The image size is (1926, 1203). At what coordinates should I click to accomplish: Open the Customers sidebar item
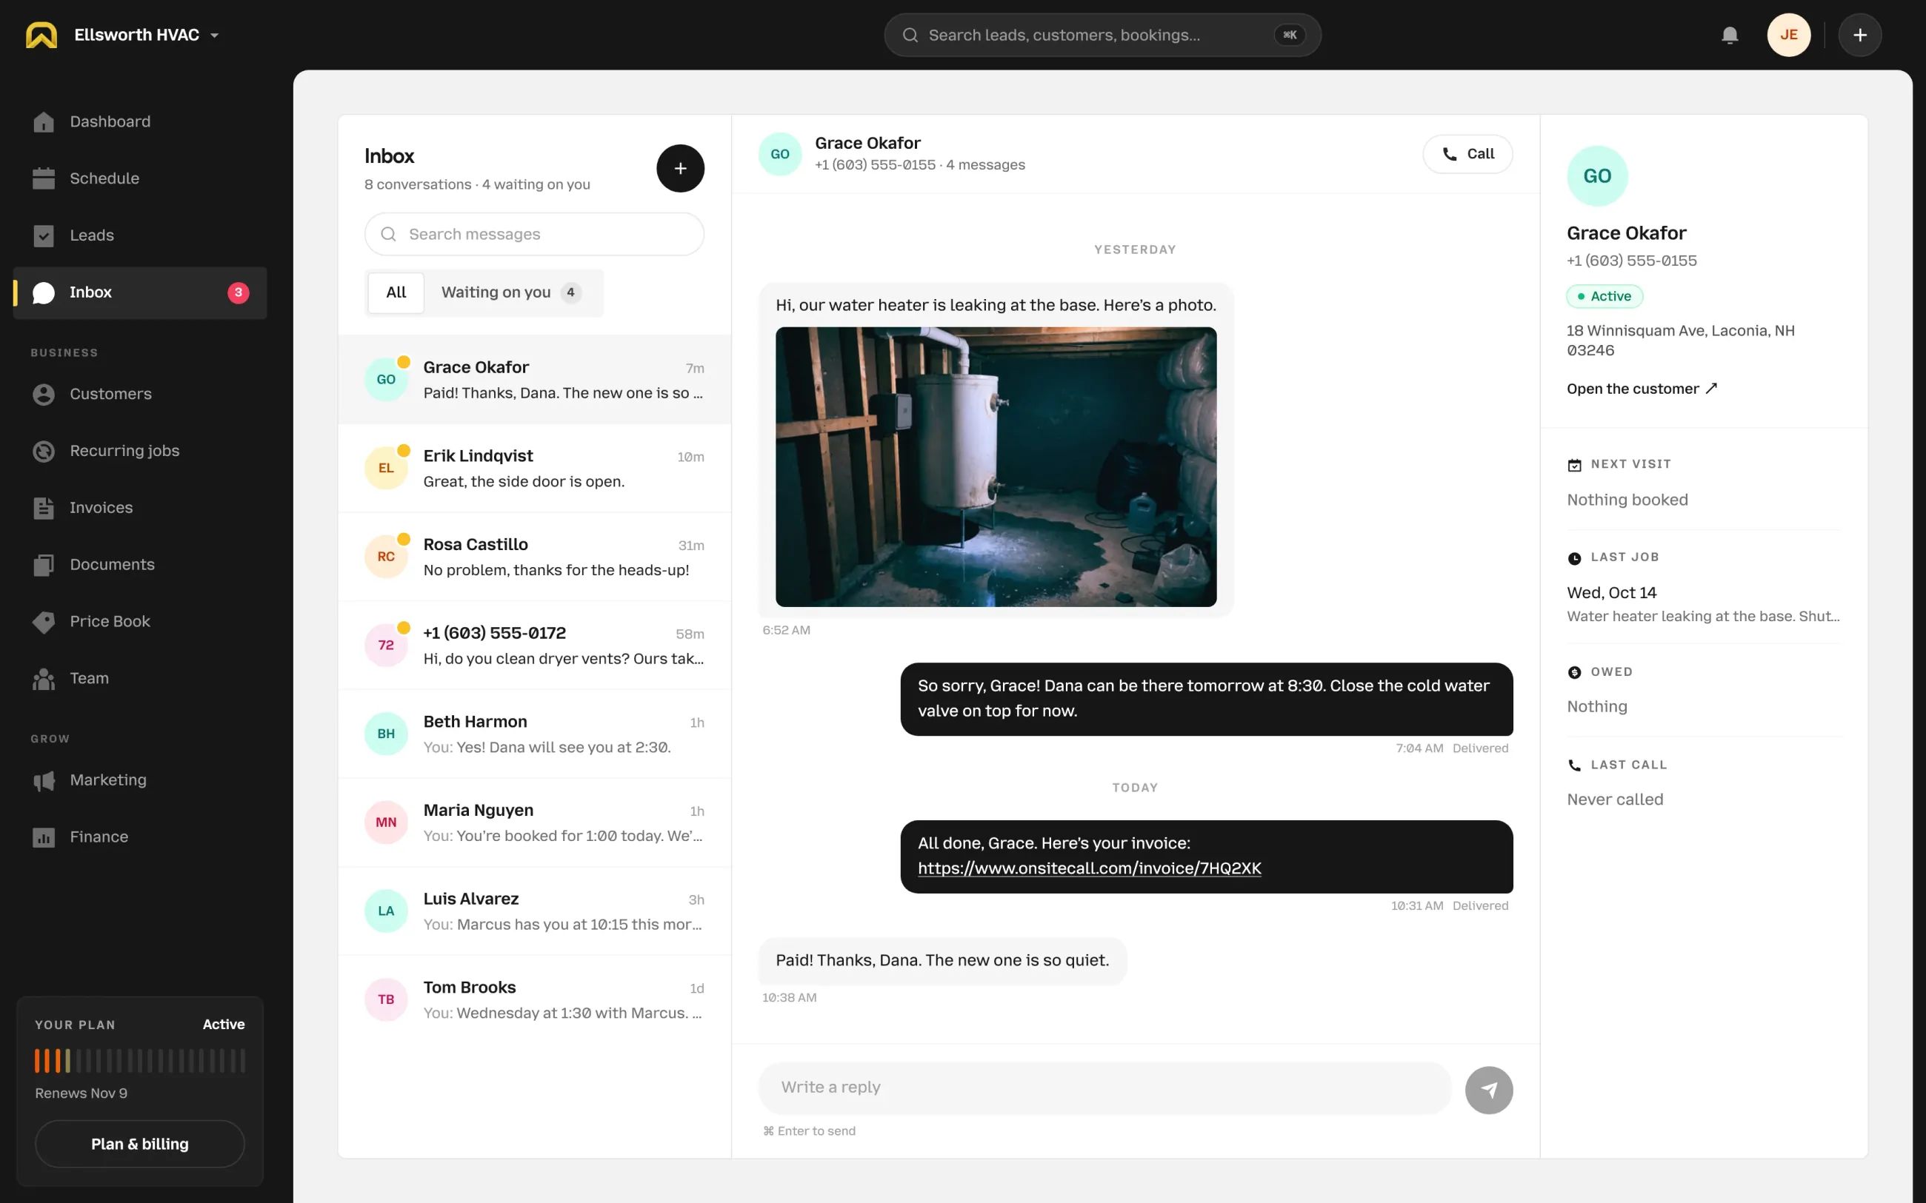pos(140,394)
